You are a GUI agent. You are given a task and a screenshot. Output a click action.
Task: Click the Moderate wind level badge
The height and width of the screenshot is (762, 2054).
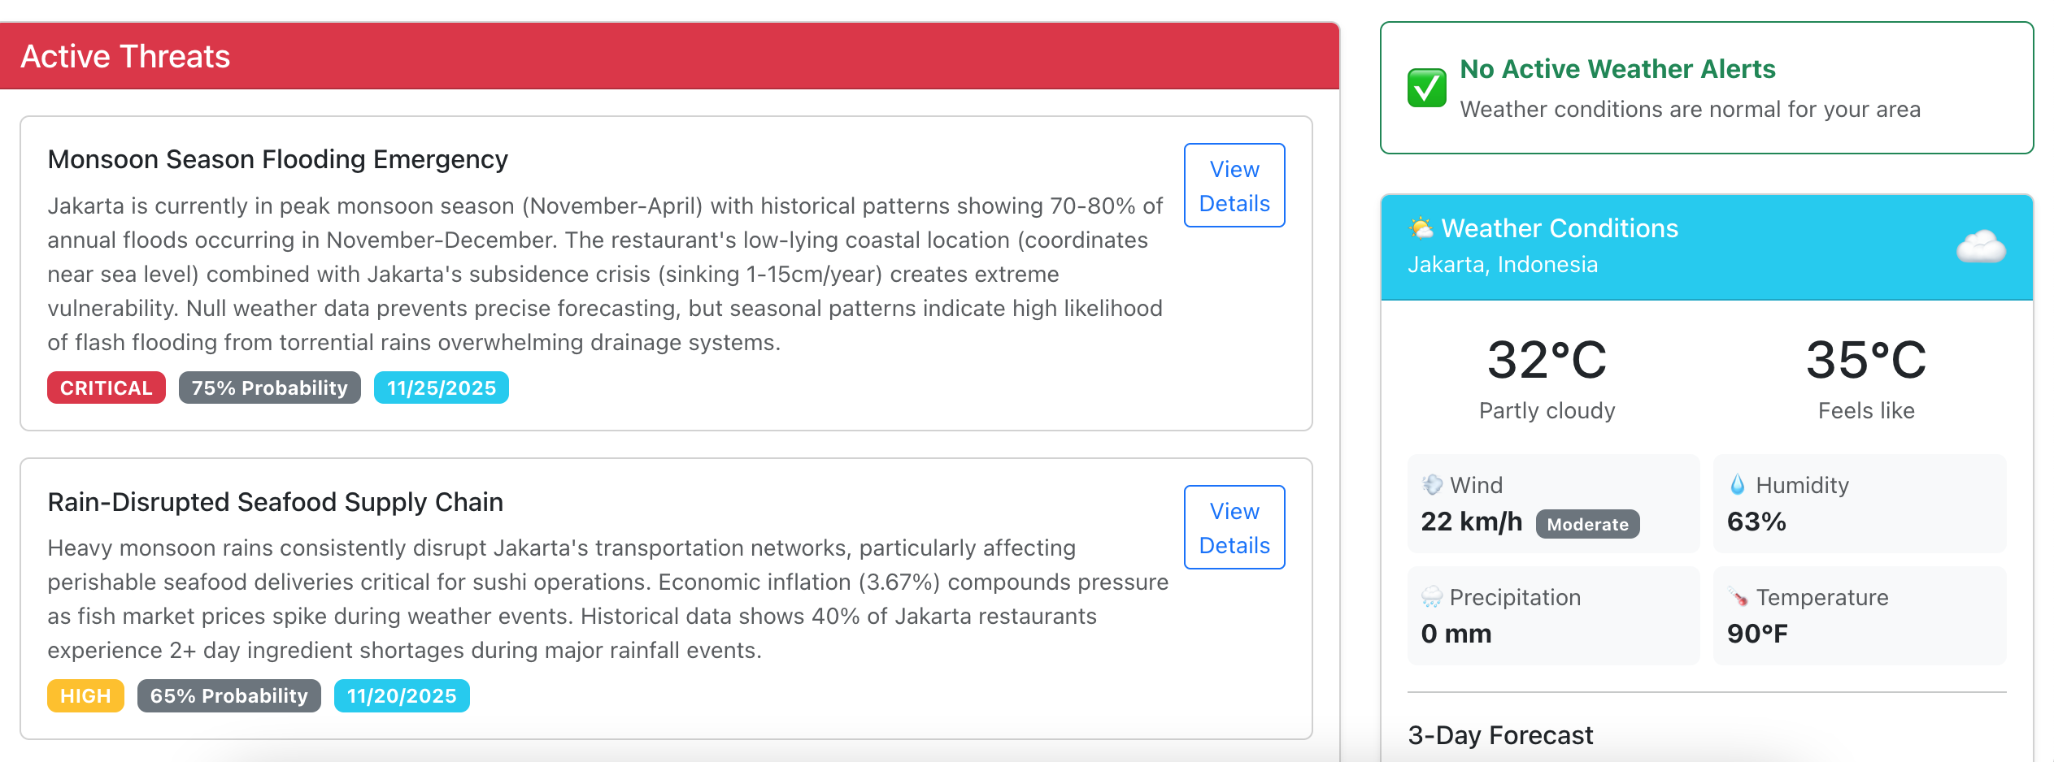coord(1588,524)
